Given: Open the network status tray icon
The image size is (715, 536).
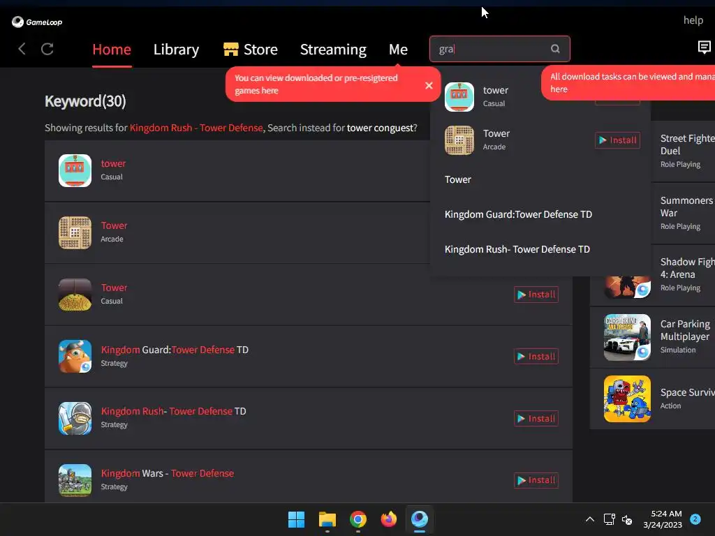Looking at the screenshot, I should tap(609, 519).
